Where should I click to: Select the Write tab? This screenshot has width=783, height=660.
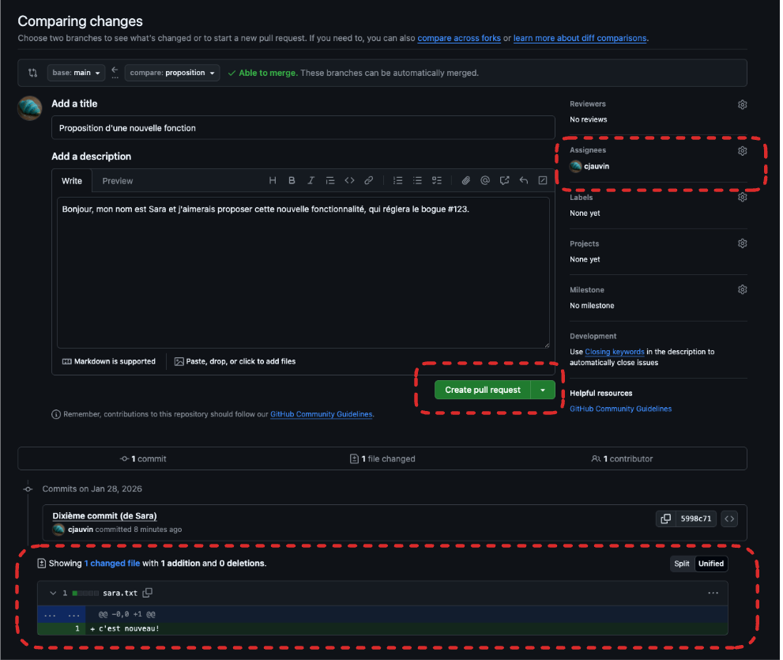[72, 181]
